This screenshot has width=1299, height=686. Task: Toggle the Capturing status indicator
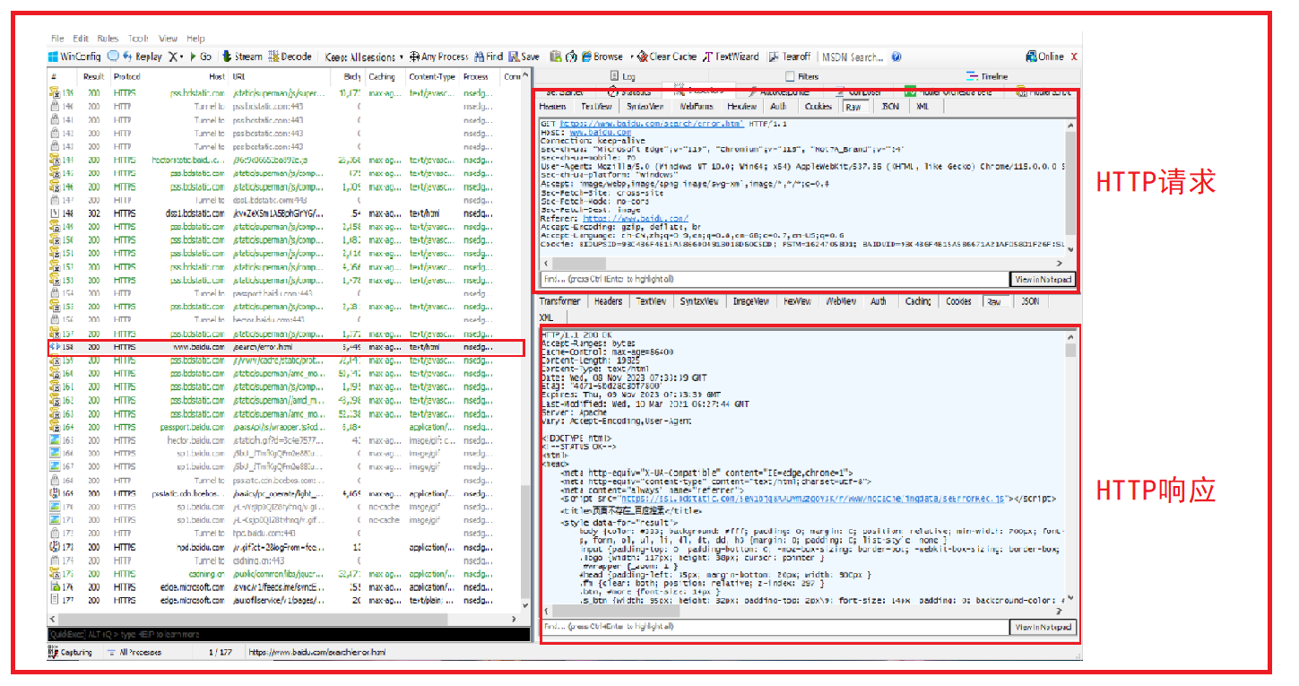[x=71, y=653]
